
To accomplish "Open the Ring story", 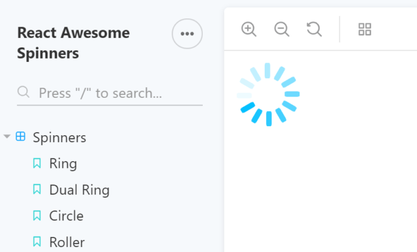I will (x=63, y=164).
